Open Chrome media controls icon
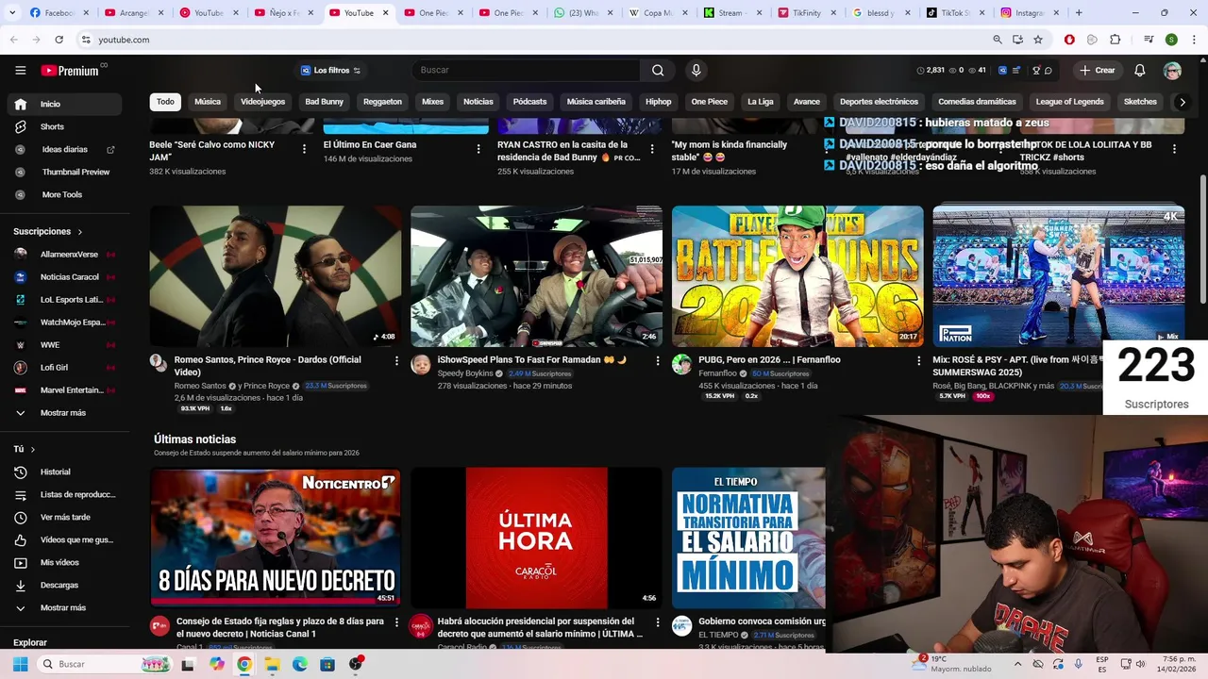 (x=1149, y=40)
